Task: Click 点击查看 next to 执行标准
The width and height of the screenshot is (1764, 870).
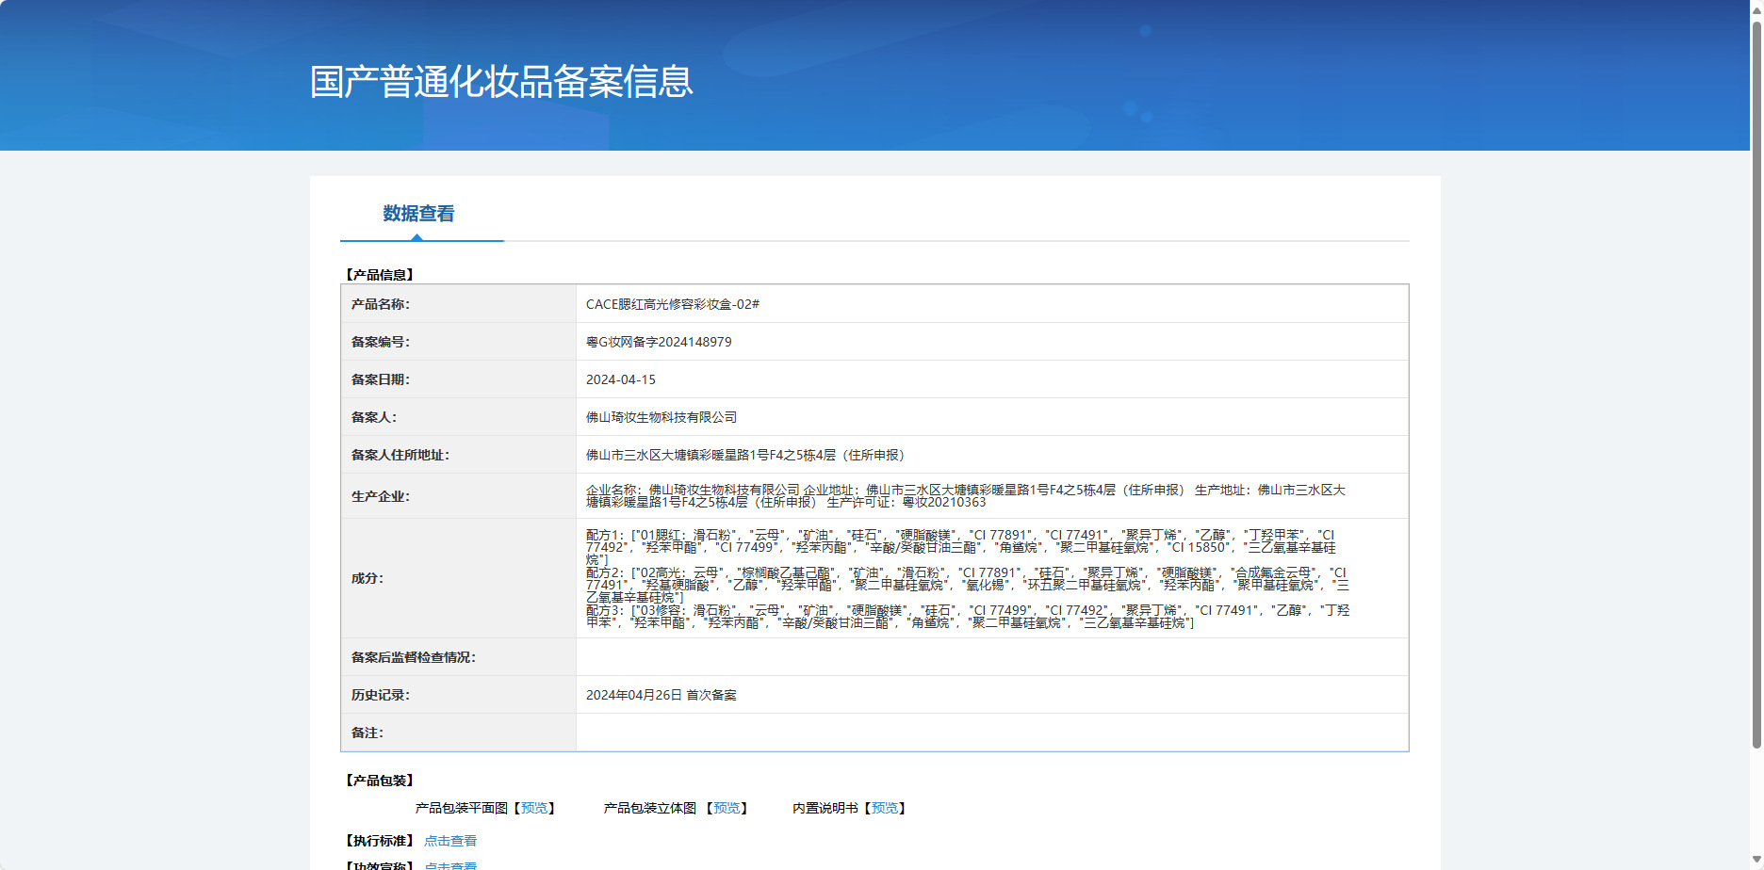Action: tap(450, 841)
